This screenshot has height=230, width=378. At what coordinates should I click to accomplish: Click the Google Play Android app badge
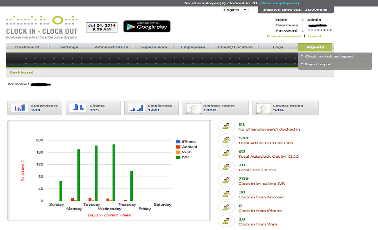147,26
